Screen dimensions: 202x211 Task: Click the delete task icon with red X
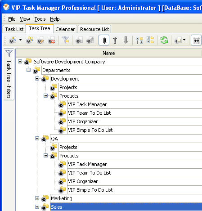click(51, 40)
